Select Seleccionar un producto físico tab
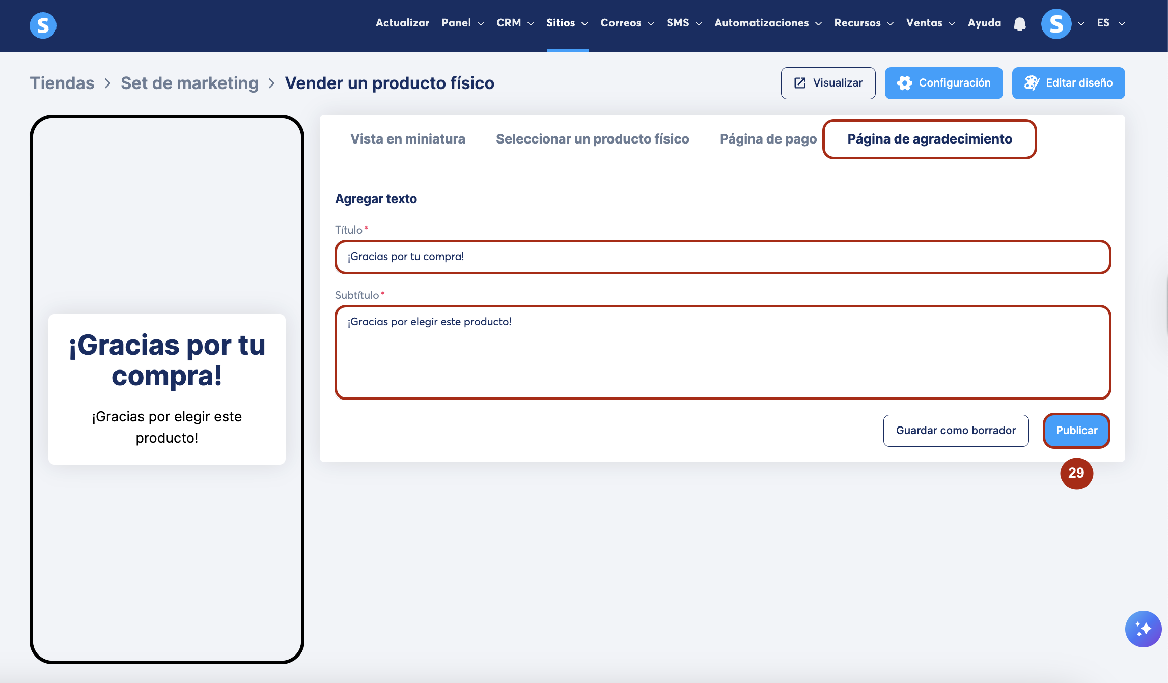 [x=592, y=139]
